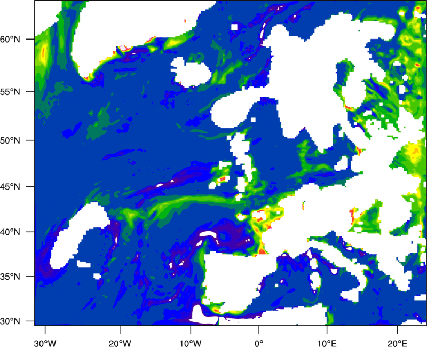Click the 10°W longitude label
427x347 pixels.
click(x=190, y=343)
